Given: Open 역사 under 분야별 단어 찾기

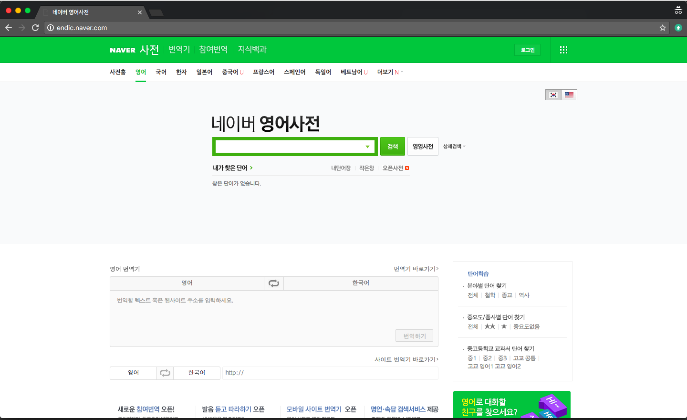Looking at the screenshot, I should tap(524, 295).
